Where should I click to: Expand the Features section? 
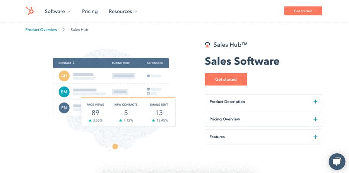pyautogui.click(x=263, y=137)
